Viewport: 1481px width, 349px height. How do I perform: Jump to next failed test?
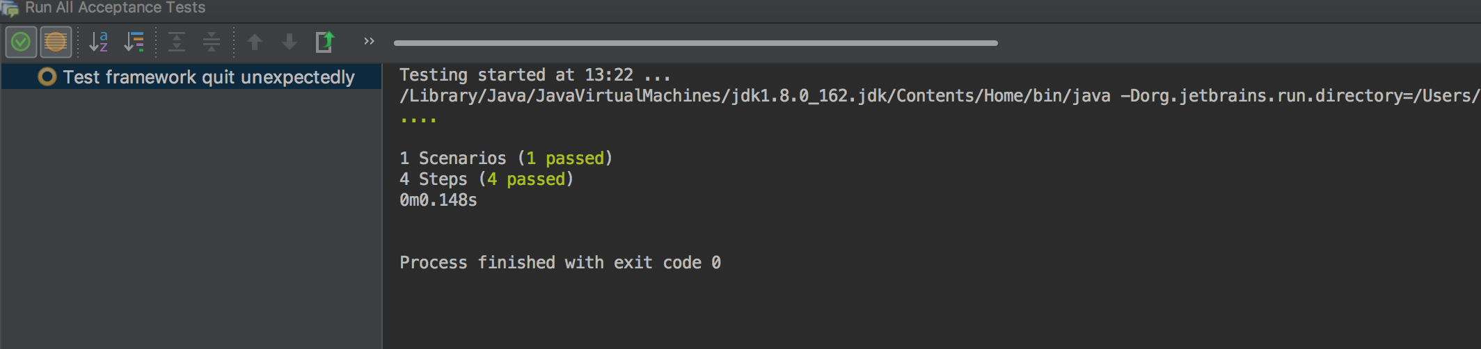pos(290,42)
